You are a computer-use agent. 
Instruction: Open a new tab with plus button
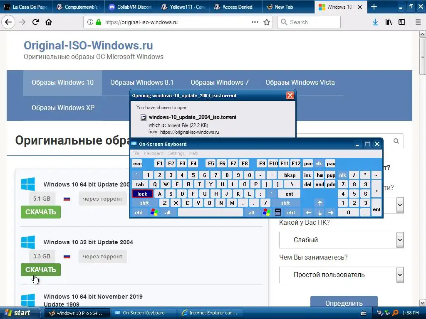coord(374,7)
